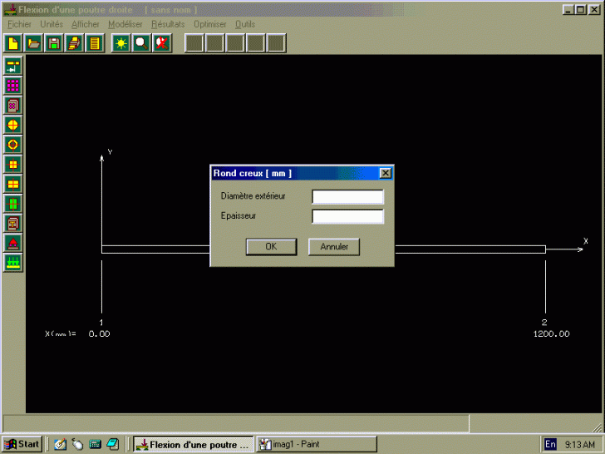Open the Outils menu
The width and height of the screenshot is (605, 454).
click(245, 24)
